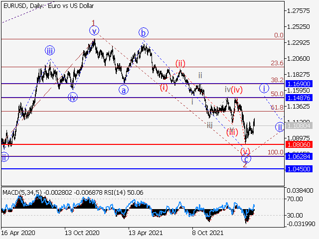This screenshot has width=319, height=239.
Task: Select the blue circled wave 'b' marker
Action: coord(144,32)
